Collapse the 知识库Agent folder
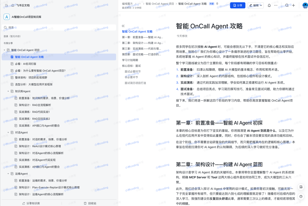Image resolution: width=308 pixels, height=206 pixels. [8, 91]
